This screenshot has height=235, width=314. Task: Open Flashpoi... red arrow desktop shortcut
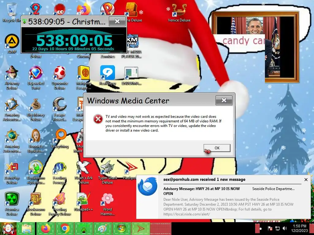point(130,170)
